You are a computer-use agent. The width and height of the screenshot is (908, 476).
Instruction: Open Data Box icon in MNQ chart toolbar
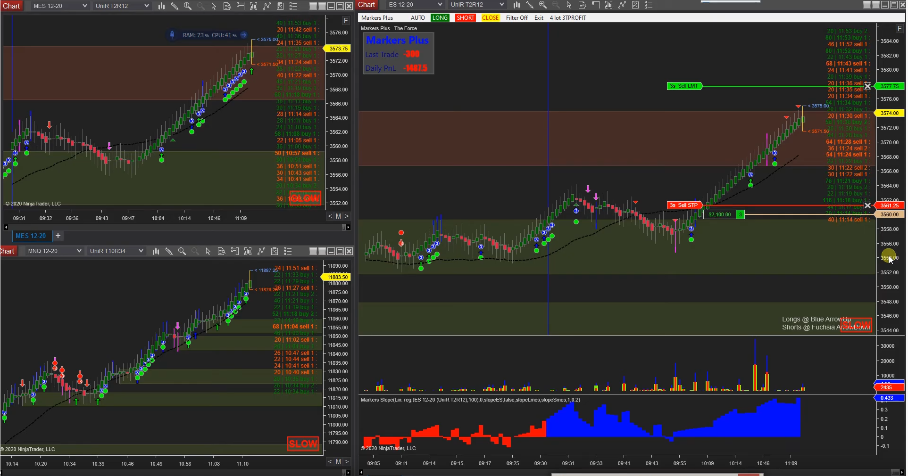[221, 251]
